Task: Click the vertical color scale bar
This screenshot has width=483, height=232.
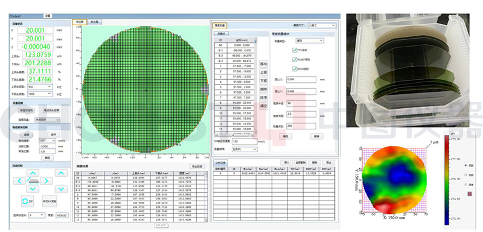Action: tap(447, 179)
